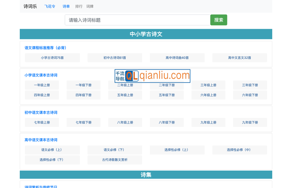Select 初中古诗词61首 button

(x=115, y=58)
